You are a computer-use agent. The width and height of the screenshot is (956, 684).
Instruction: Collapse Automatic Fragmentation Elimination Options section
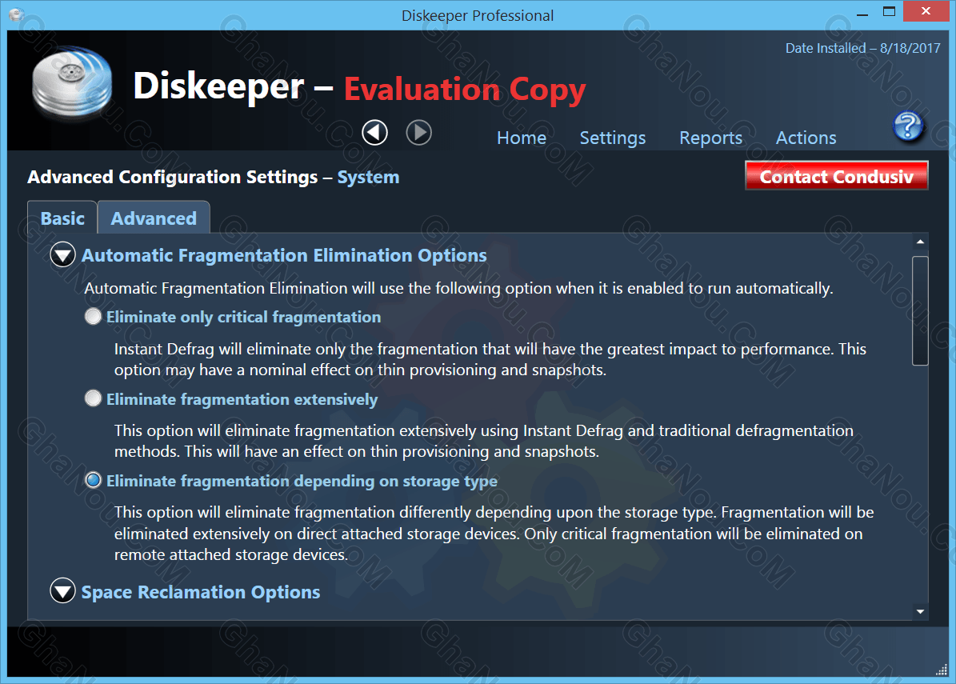pyautogui.click(x=62, y=255)
